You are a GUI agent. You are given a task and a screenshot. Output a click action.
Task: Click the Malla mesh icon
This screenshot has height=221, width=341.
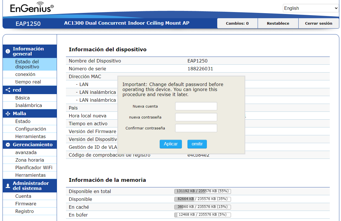(x=8, y=113)
